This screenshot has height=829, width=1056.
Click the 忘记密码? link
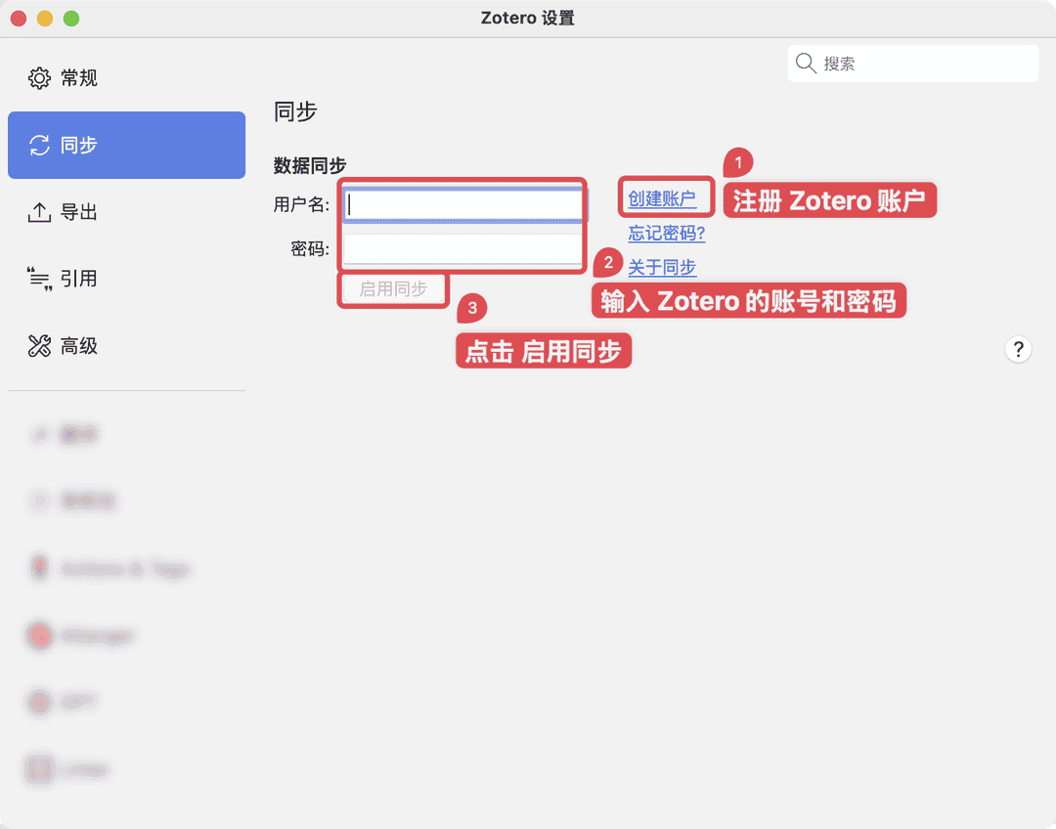pyautogui.click(x=666, y=234)
